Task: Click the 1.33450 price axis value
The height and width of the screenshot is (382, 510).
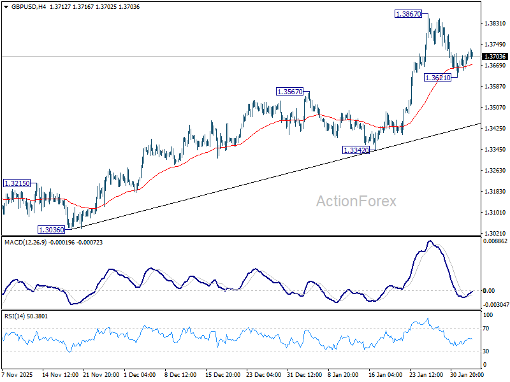Action: (495, 150)
